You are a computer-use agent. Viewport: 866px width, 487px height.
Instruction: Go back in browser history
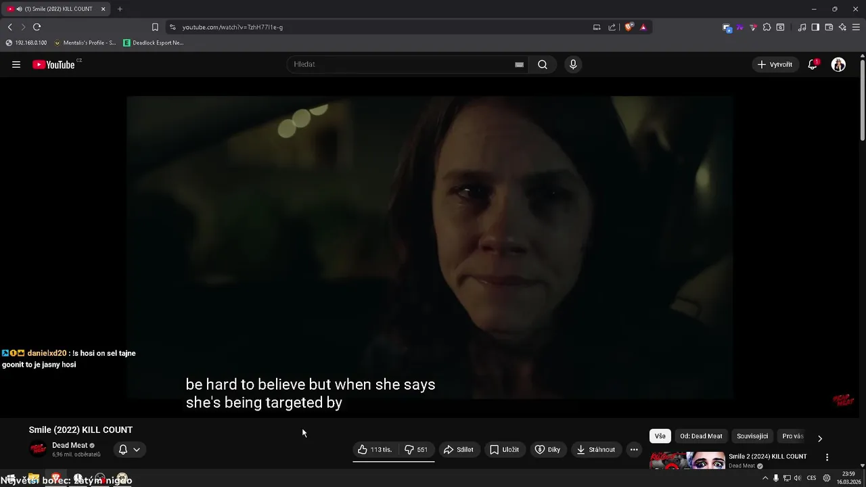[x=9, y=27]
